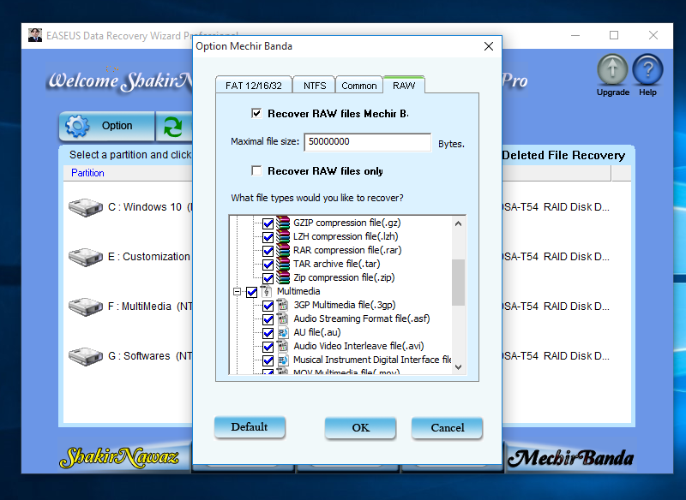The image size is (686, 500).
Task: Enable Recover RAW files only checkbox
Action: [256, 170]
